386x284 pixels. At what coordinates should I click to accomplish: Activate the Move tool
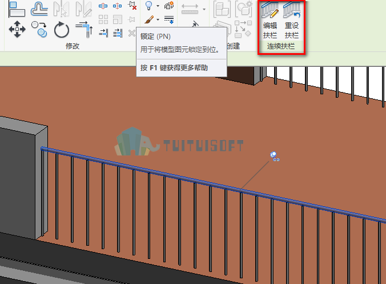(x=17, y=29)
